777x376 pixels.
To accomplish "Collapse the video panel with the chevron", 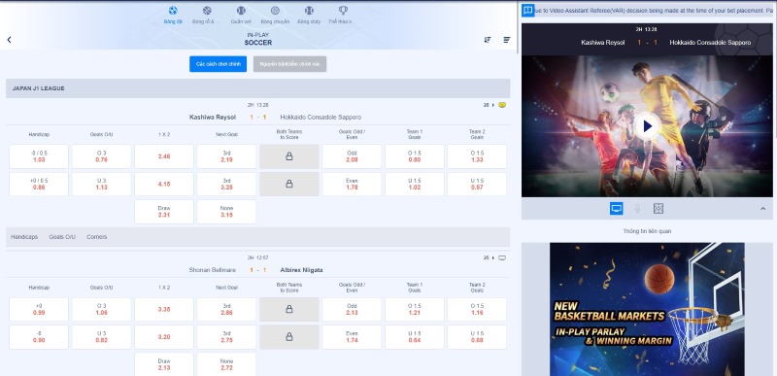I will click(x=763, y=209).
